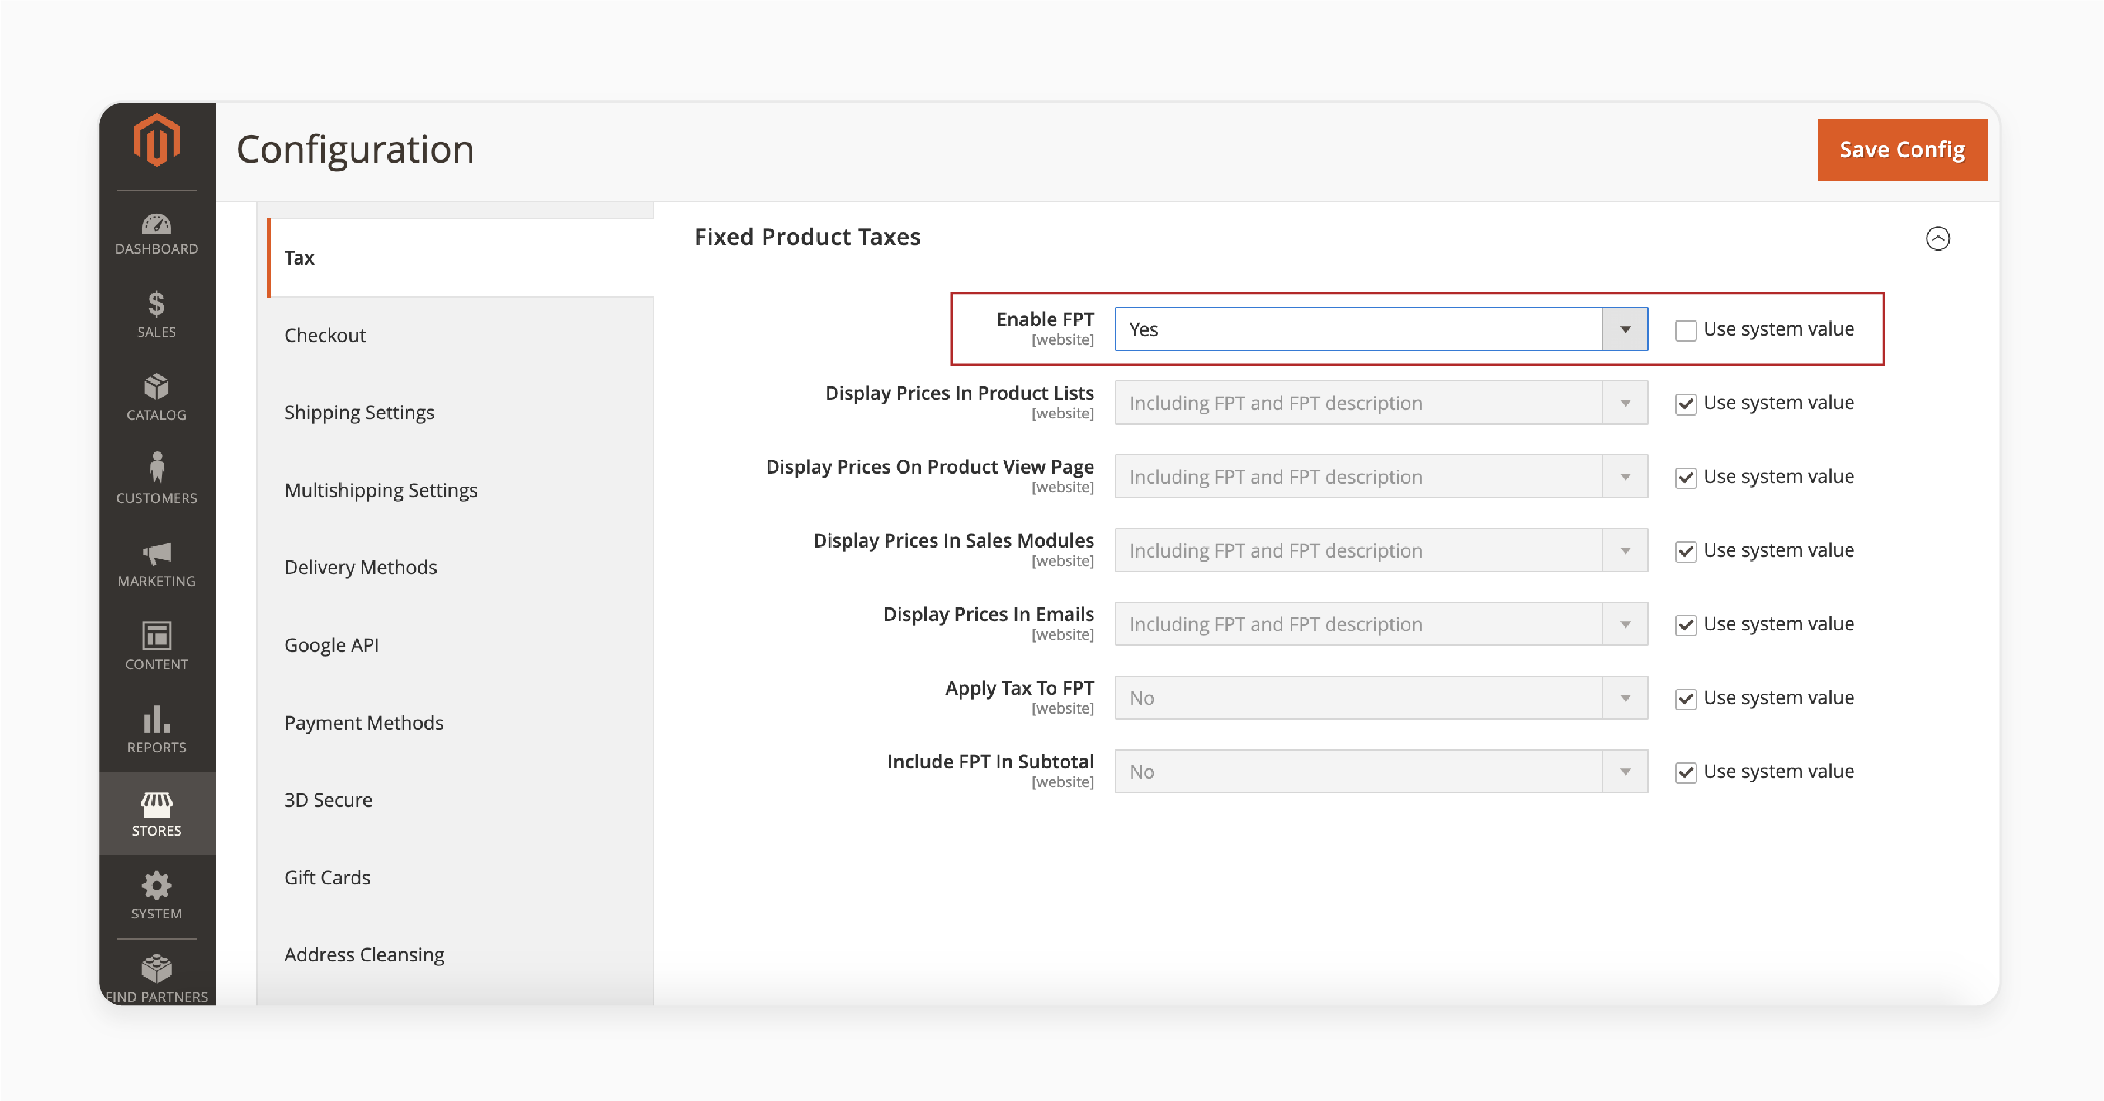This screenshot has height=1101, width=2104.
Task: Open the Customers person icon
Action: [156, 467]
